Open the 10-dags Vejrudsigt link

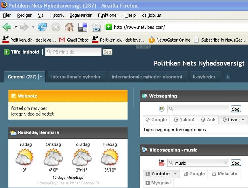pos(68,177)
